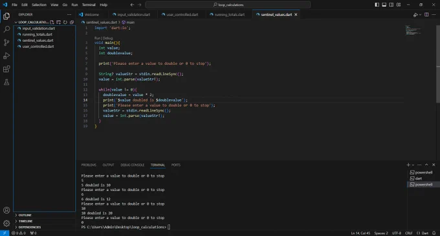This screenshot has width=440, height=236.
Task: Toggle the primary side bar layout icon
Action: pyautogui.click(x=377, y=5)
